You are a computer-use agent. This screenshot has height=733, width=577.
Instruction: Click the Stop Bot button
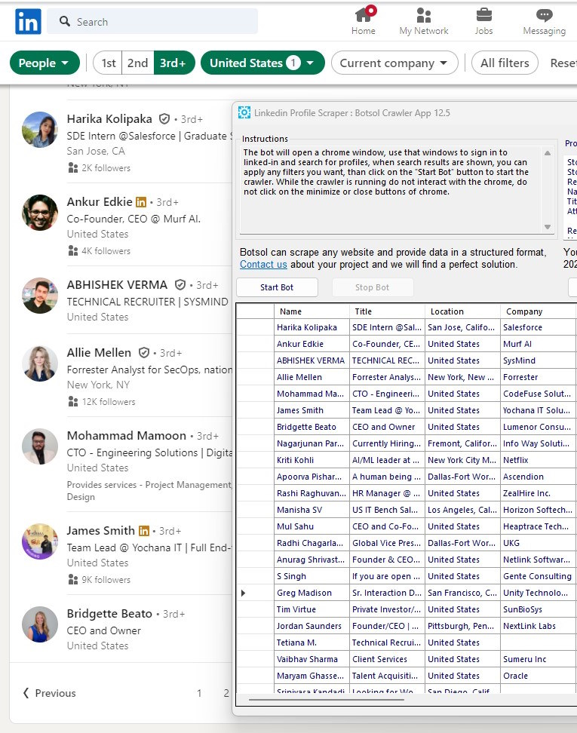(x=372, y=287)
